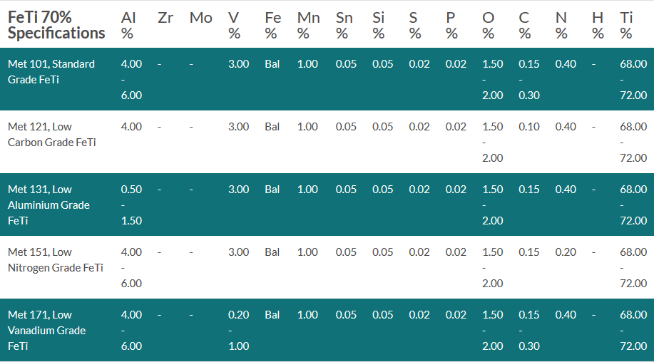Click the Sn % column header
The height and width of the screenshot is (362, 654).
[344, 25]
